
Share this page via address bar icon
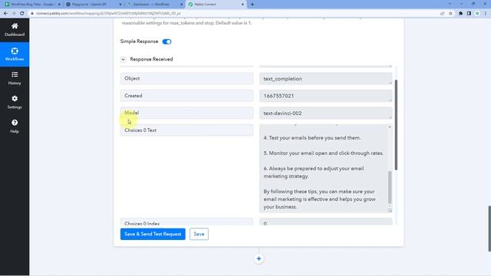442,14
